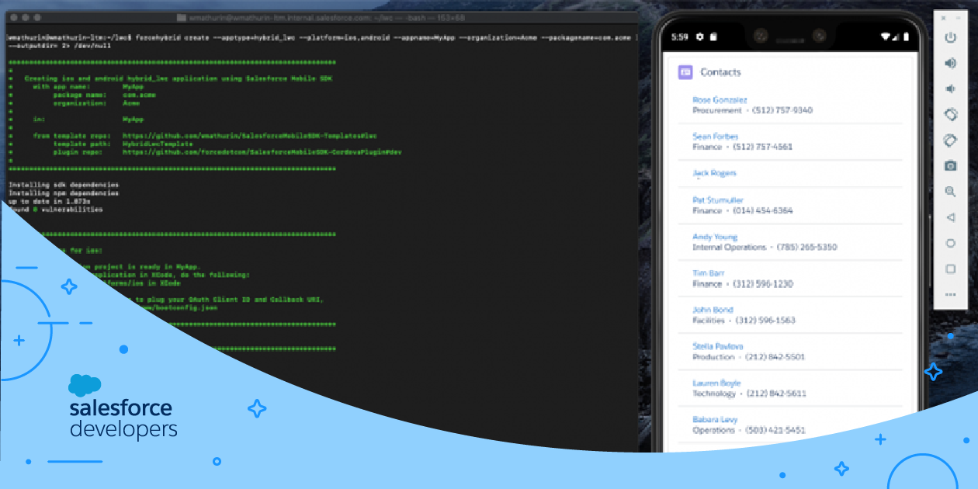
Task: Click phone number (212) 842-5611
Action: (x=776, y=394)
